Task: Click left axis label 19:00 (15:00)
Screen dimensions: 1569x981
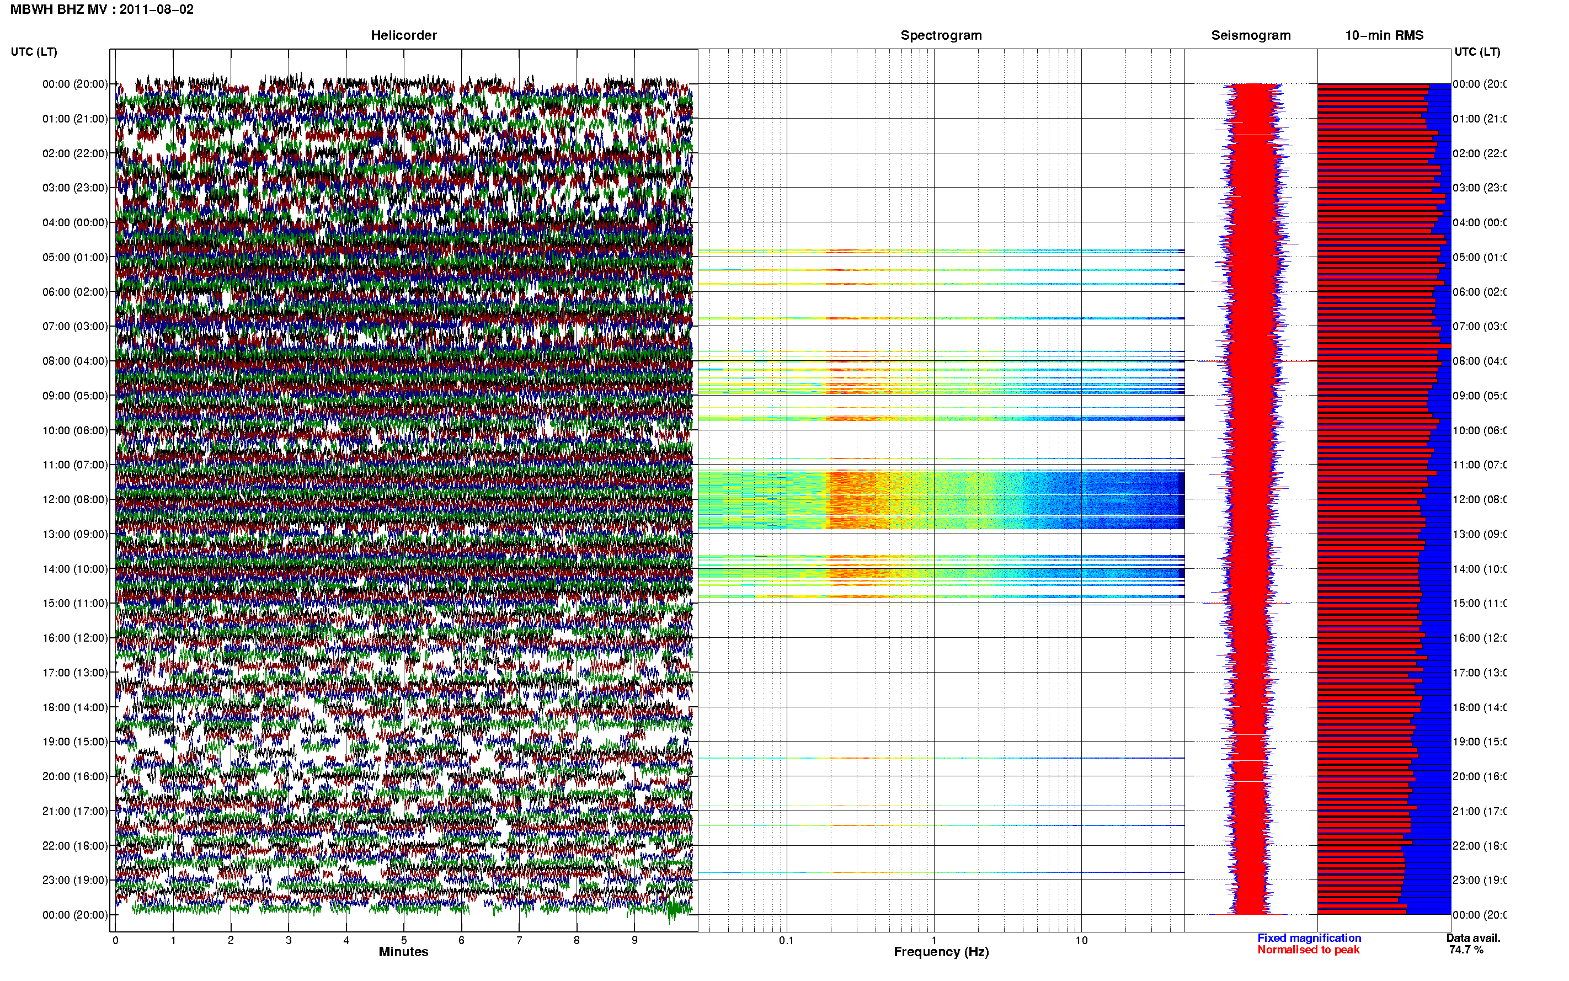Action: [75, 742]
